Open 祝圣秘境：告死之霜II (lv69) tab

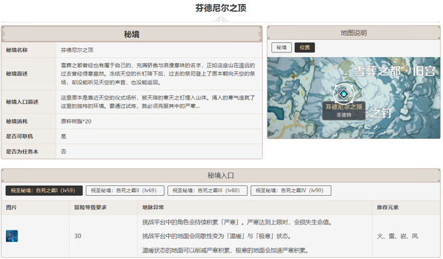125,191
